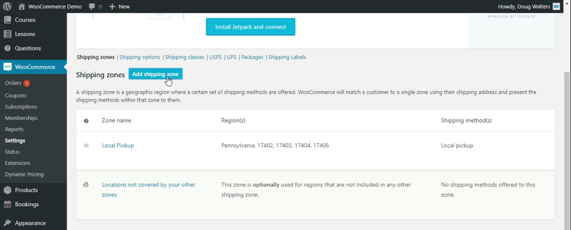Go to Subscriptions submenu

click(21, 107)
